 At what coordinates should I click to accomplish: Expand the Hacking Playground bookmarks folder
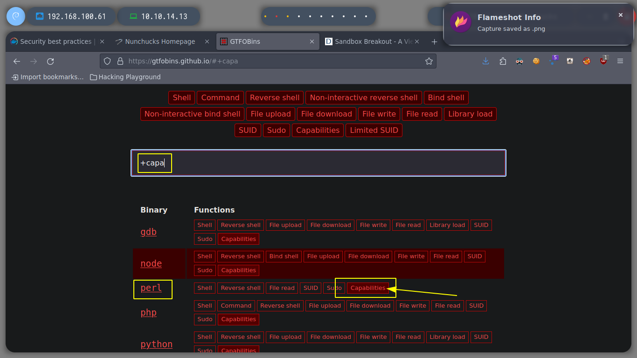point(125,77)
